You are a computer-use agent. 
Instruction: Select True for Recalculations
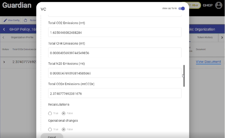[50, 113]
